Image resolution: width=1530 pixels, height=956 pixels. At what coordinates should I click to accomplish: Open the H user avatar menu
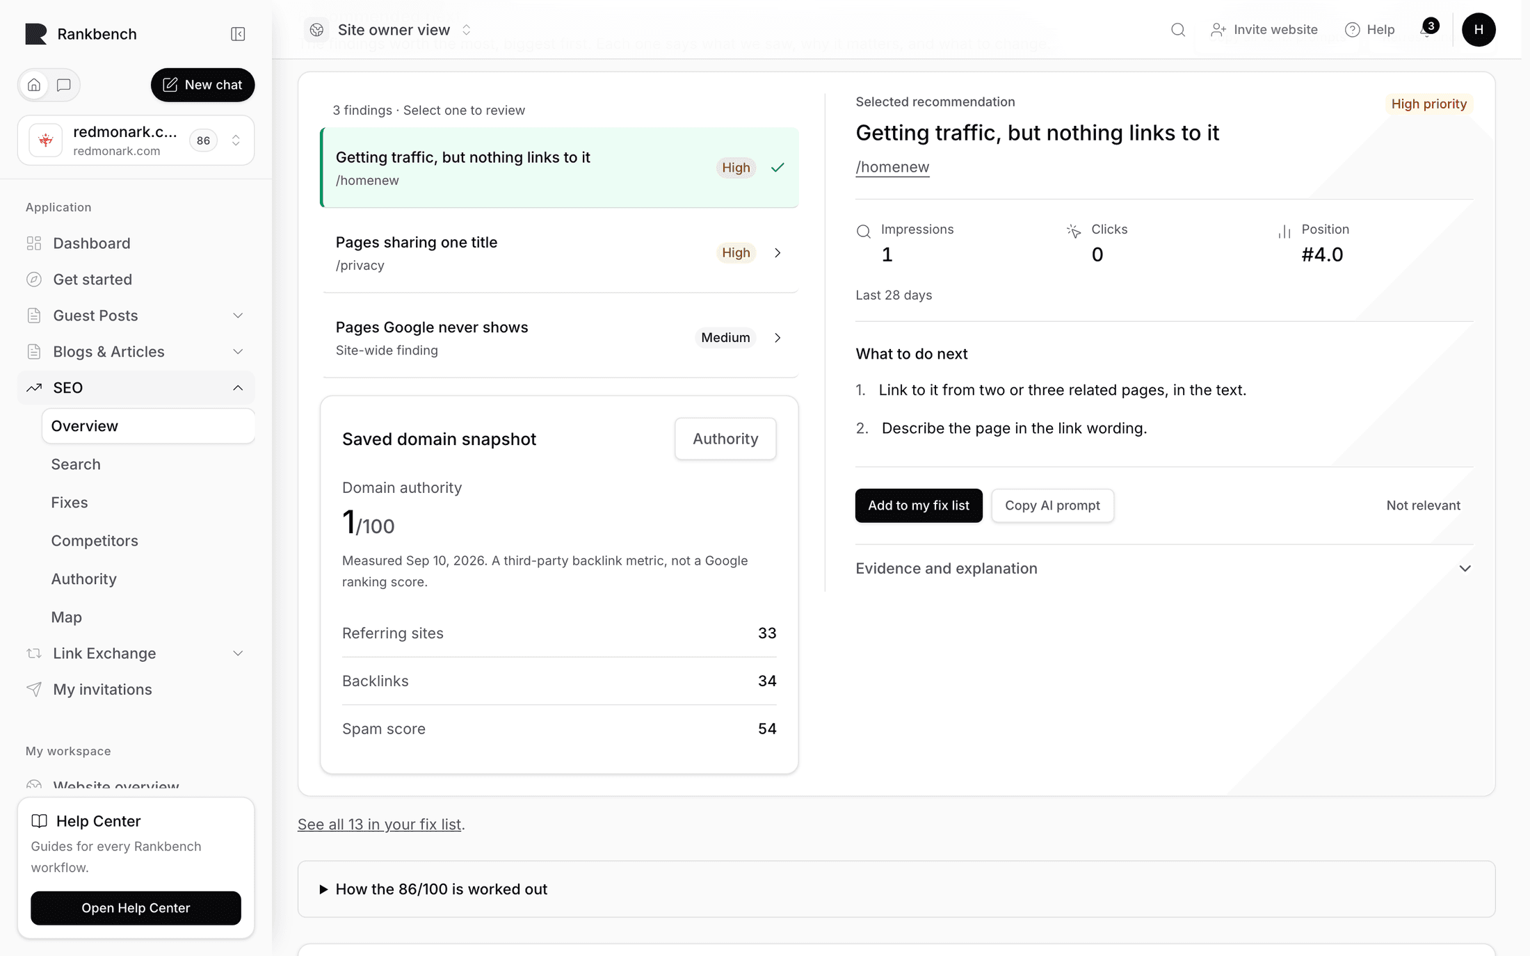click(x=1479, y=30)
